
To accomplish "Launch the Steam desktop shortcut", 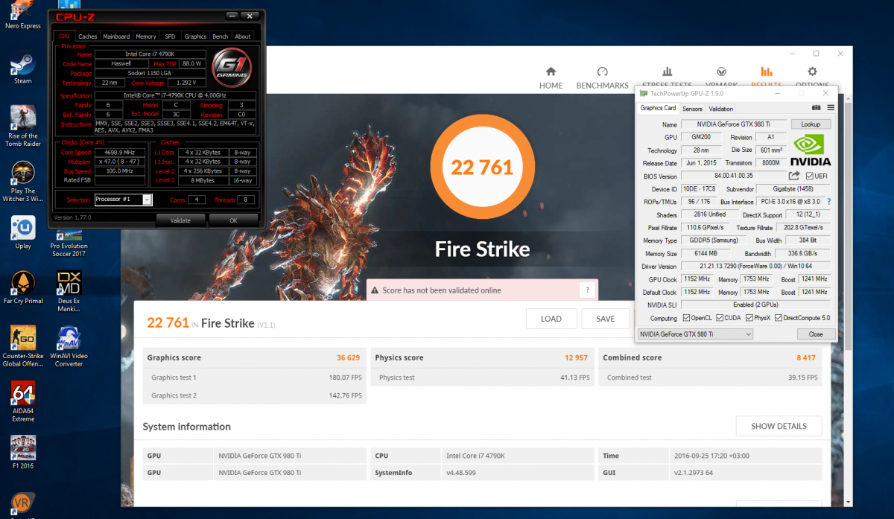I will [x=23, y=70].
